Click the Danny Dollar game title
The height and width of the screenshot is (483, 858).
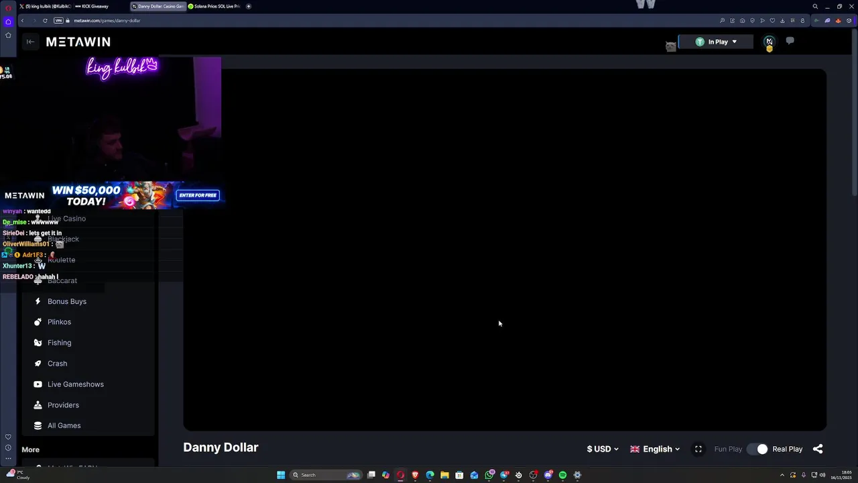pos(221,447)
